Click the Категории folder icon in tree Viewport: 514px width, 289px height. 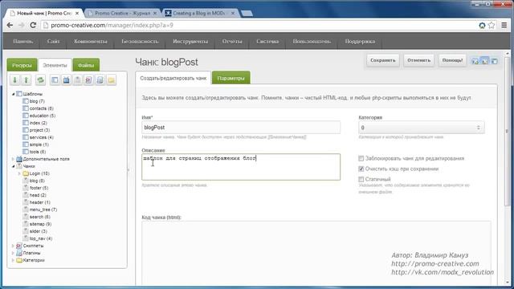(x=19, y=260)
